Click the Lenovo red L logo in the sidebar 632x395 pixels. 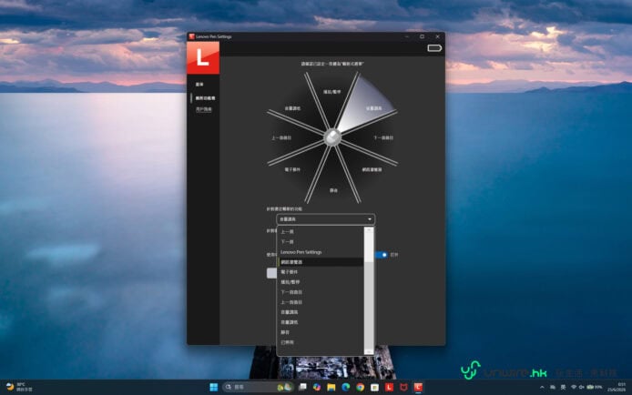[x=203, y=57]
